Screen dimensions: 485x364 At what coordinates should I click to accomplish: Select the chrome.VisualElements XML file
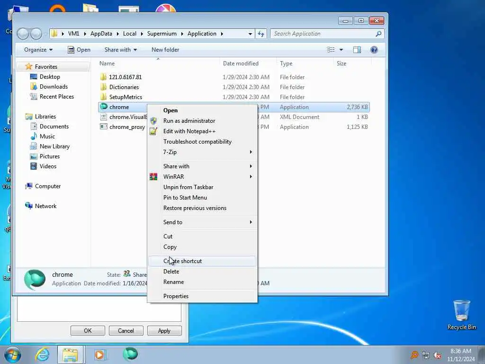[128, 117]
